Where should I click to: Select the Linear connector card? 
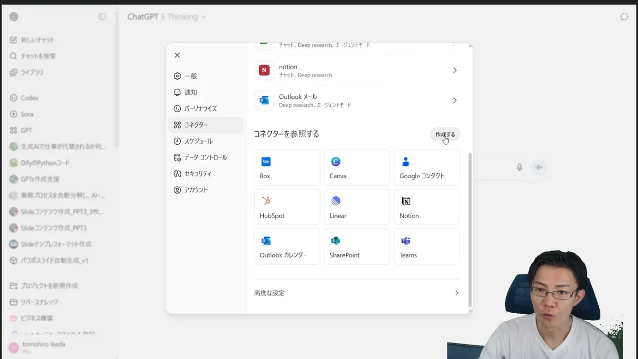tap(357, 207)
